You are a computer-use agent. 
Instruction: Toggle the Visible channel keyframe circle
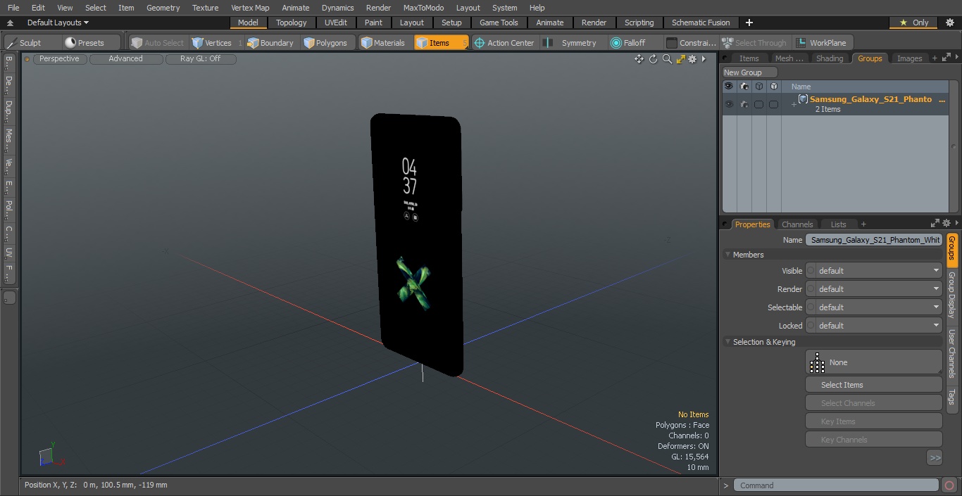[x=811, y=271]
